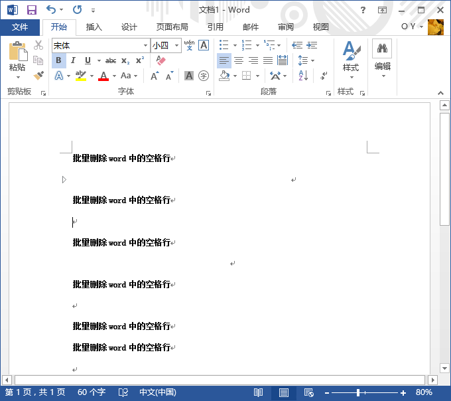The image size is (451, 401).
Task: Clear all formatting with eraser icon
Action: tap(161, 60)
